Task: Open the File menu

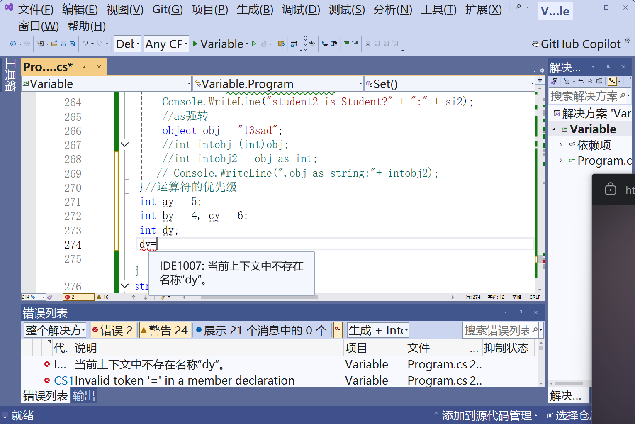Action: (36, 10)
